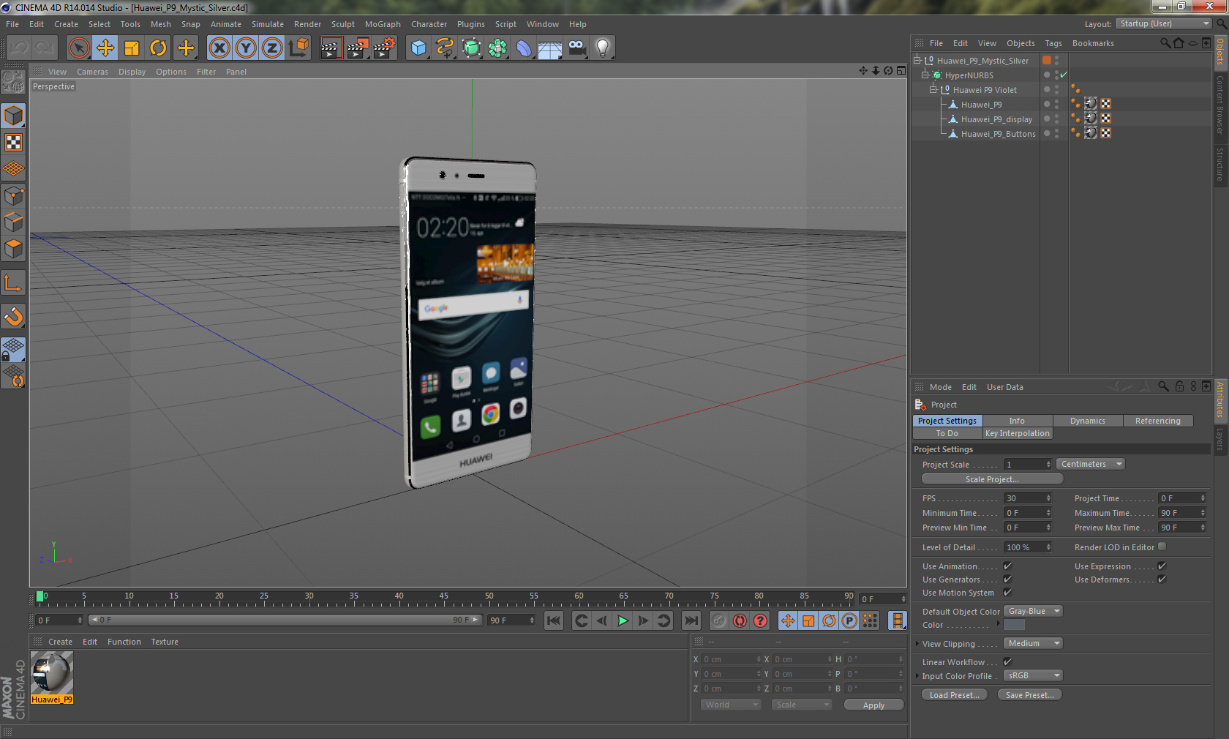The height and width of the screenshot is (739, 1229).
Task: Select the Rotate tool
Action: (158, 48)
